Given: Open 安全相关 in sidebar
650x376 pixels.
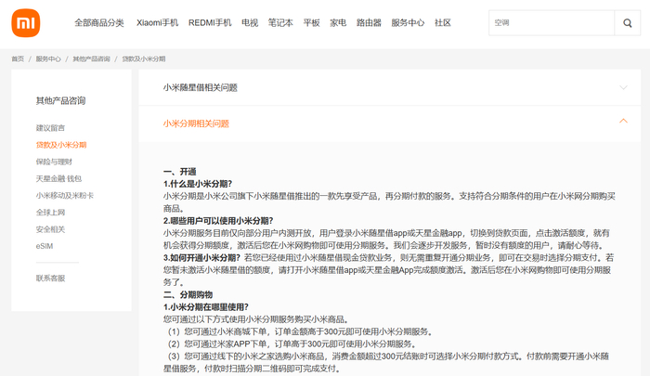Looking at the screenshot, I should [50, 229].
